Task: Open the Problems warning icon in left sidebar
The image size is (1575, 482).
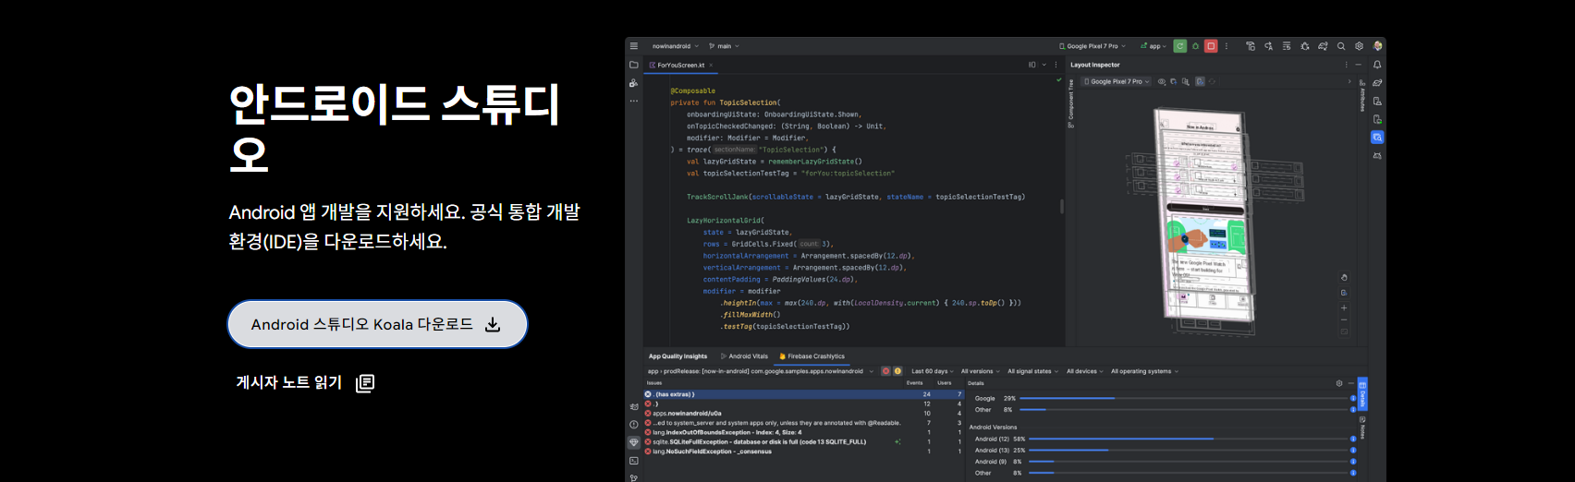Action: [633, 425]
